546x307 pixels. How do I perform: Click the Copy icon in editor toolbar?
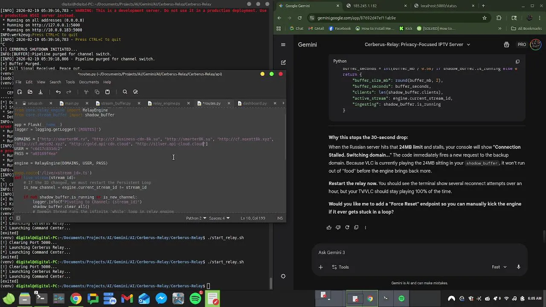[97, 92]
